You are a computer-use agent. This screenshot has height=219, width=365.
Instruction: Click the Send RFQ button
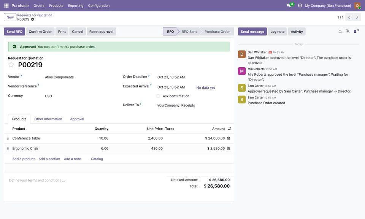click(14, 32)
